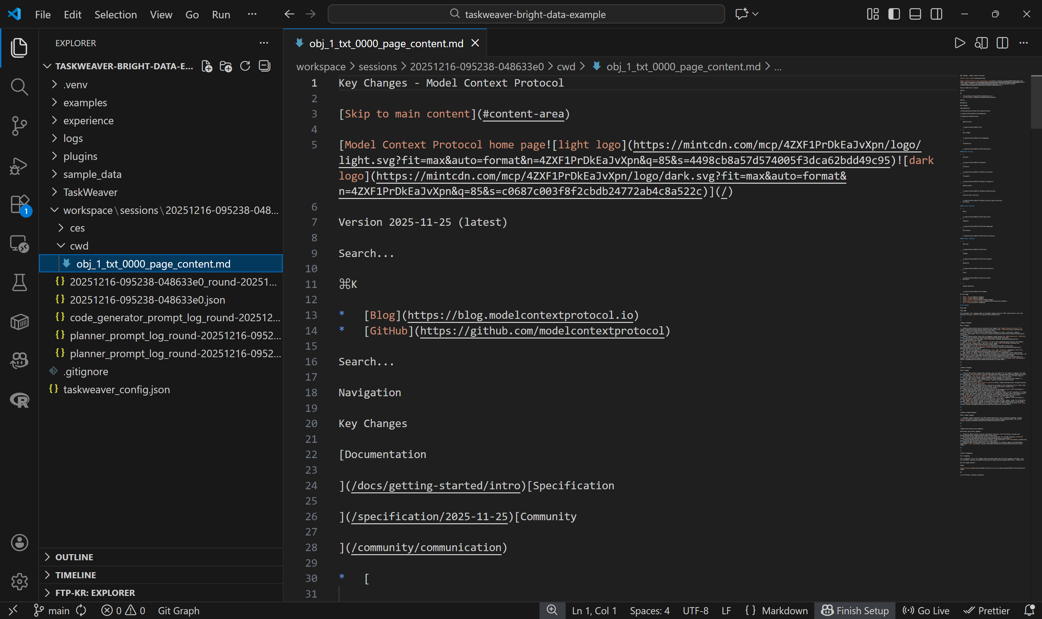Select the obj_1_txt_0000_page_content.md editor tab
1042x619 pixels.
pyautogui.click(x=385, y=43)
